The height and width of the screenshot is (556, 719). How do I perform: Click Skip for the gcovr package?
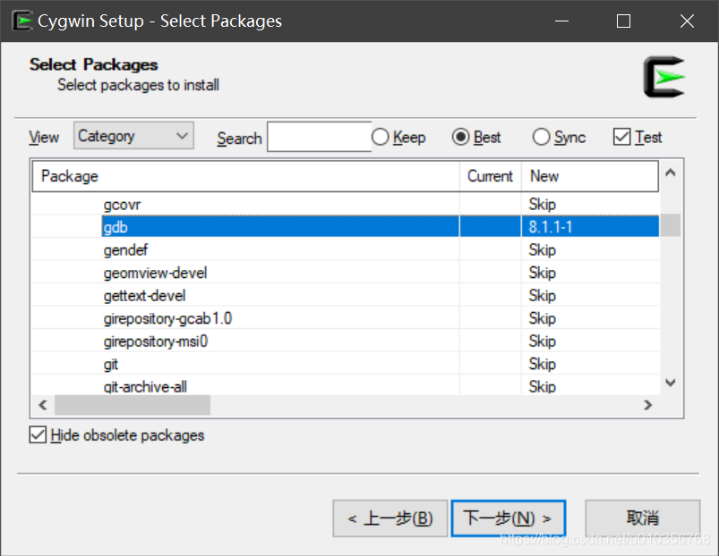pyautogui.click(x=542, y=204)
